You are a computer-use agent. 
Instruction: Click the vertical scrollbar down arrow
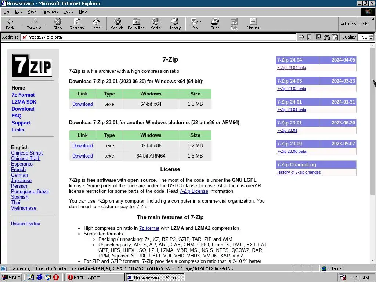372,261
